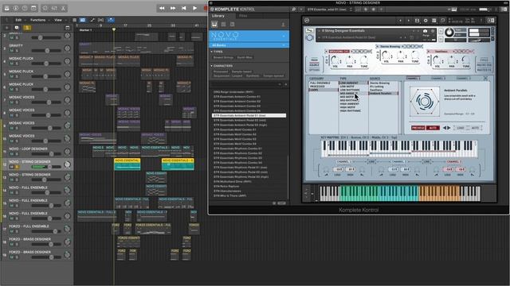Adjust the FORZO - FULL ENSEMBLE volume fader

click(x=46, y=231)
